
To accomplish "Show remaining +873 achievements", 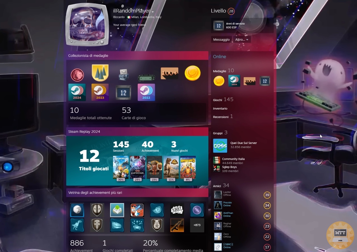I will [197, 225].
